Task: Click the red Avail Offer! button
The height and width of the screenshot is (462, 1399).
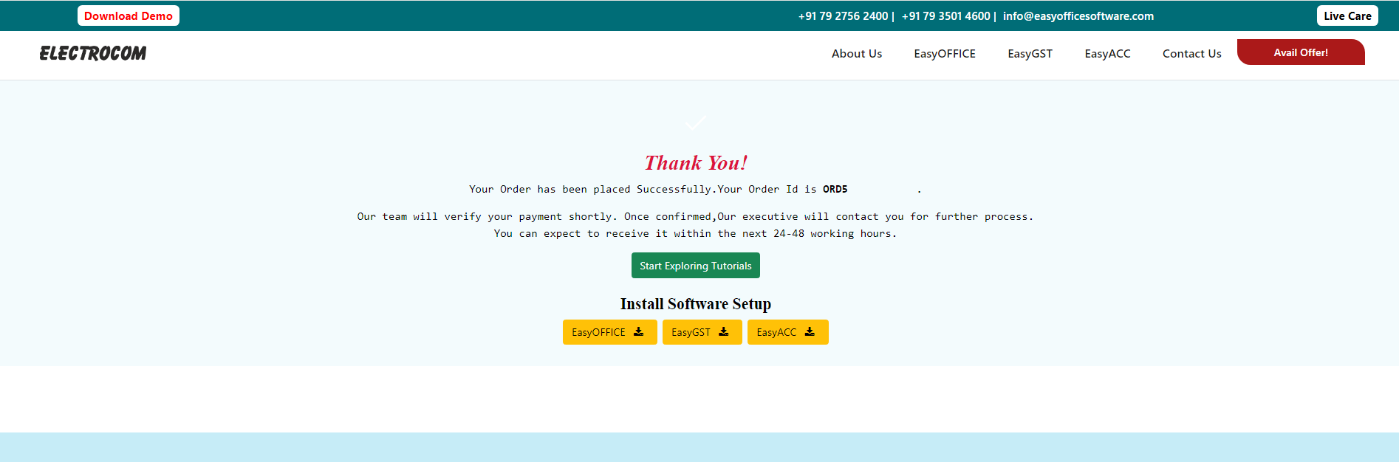Action: (x=1300, y=52)
